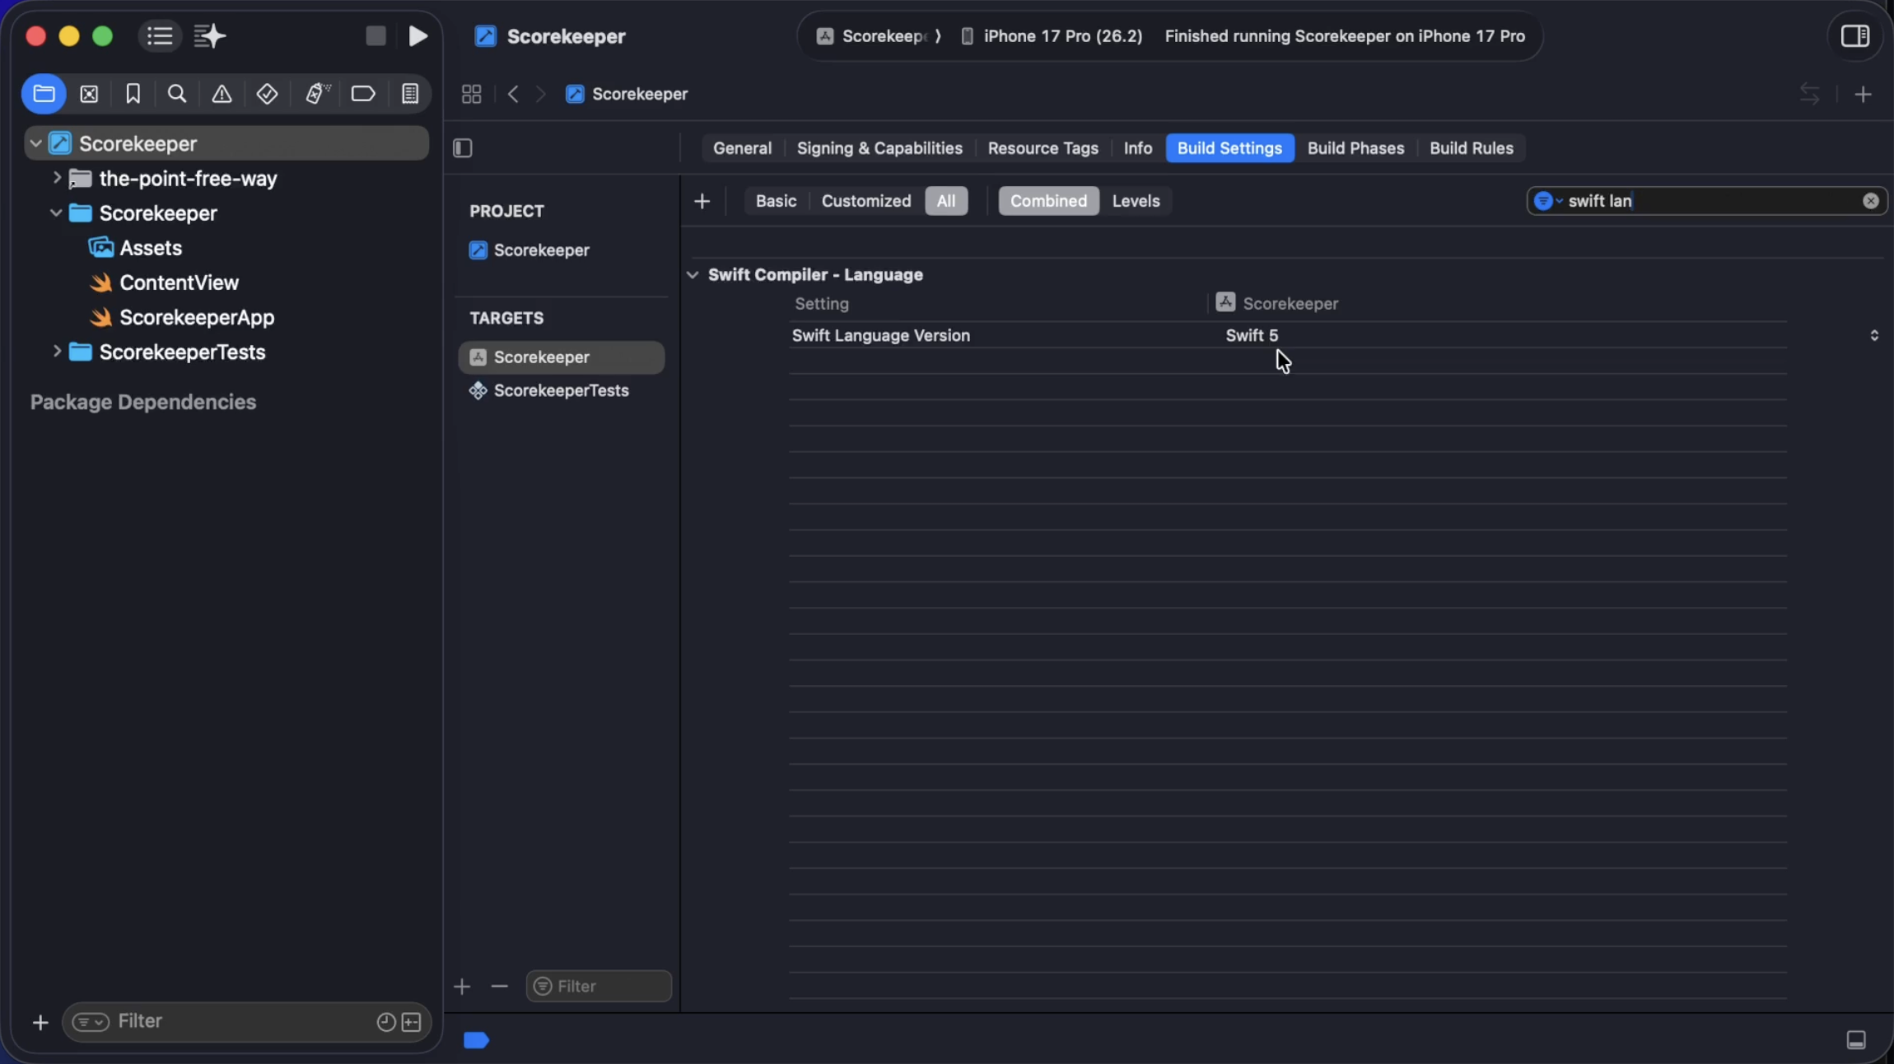Open the Bookmark navigator icon
Screen dimensions: 1894x1064
pos(133,94)
